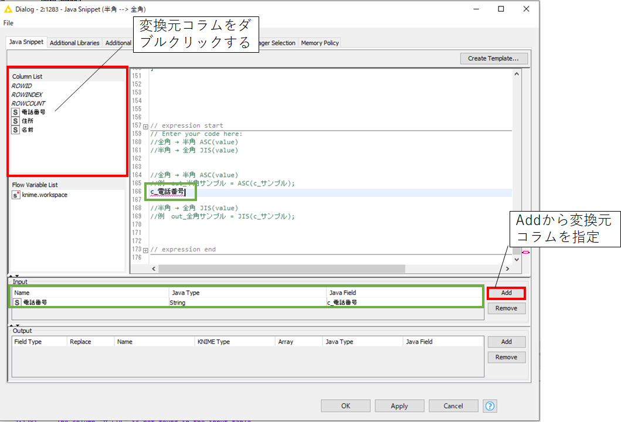Viewport: 621px width, 422px height.
Task: Click the KNIME warning triangle title icon
Action: tap(8, 9)
